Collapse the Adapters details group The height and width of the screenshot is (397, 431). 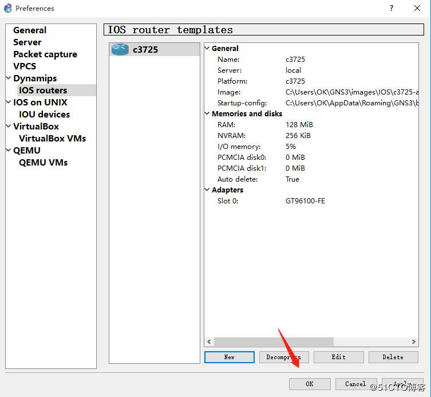tap(207, 190)
